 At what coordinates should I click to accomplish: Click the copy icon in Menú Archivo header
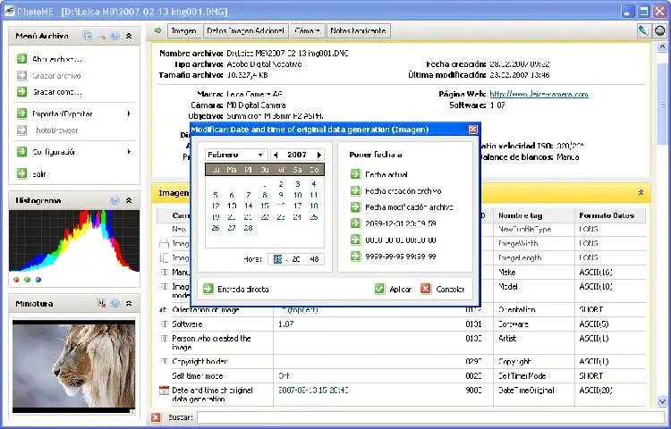coord(88,36)
